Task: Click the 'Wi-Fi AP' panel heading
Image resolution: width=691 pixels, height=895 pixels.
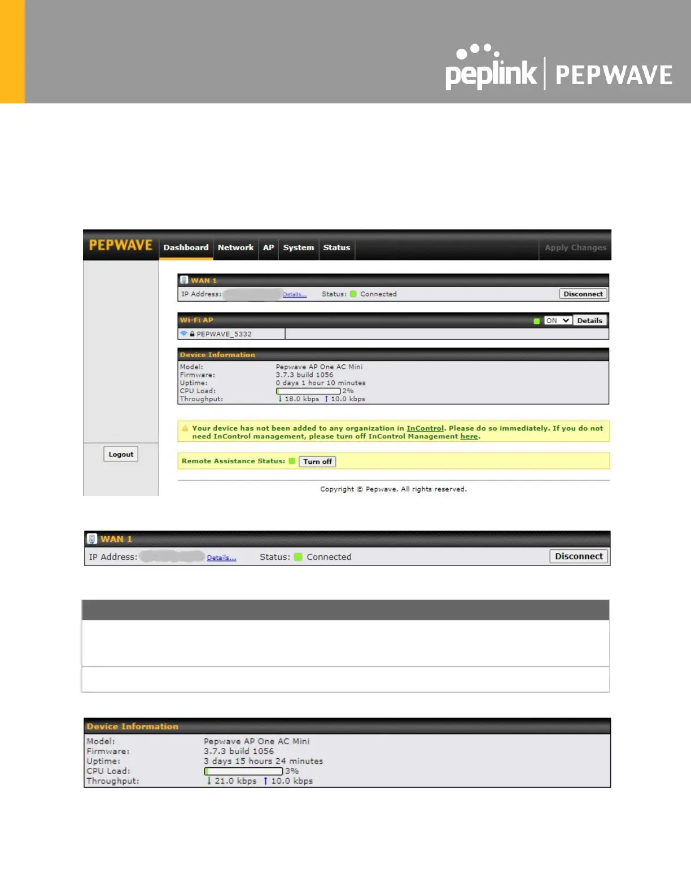Action: pos(196,320)
